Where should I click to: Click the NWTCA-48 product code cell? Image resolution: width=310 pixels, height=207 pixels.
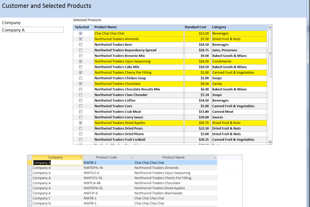point(108,183)
